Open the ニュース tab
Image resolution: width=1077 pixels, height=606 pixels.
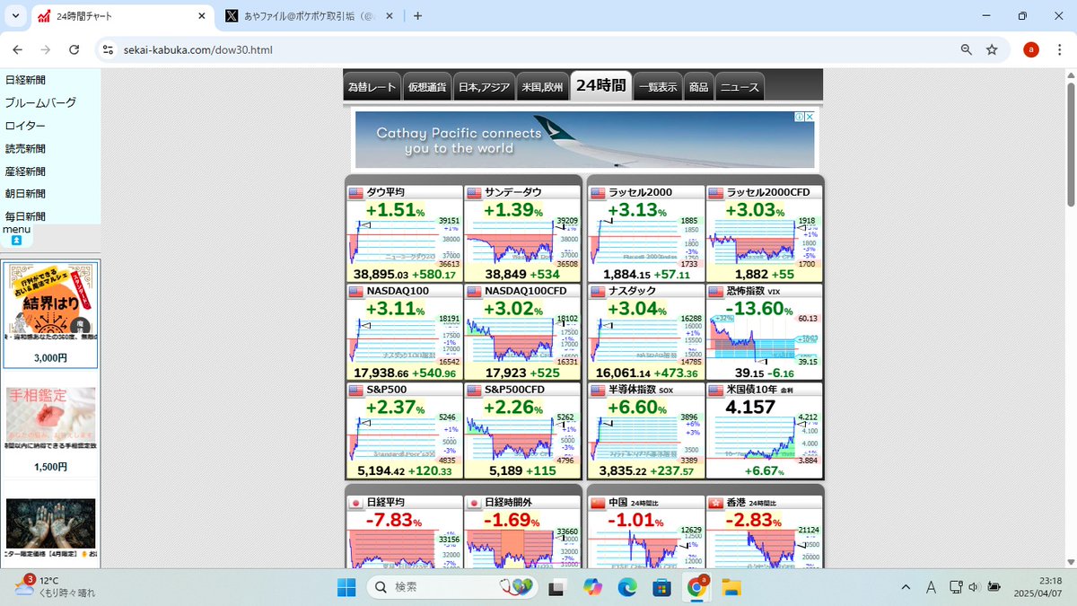pos(740,87)
